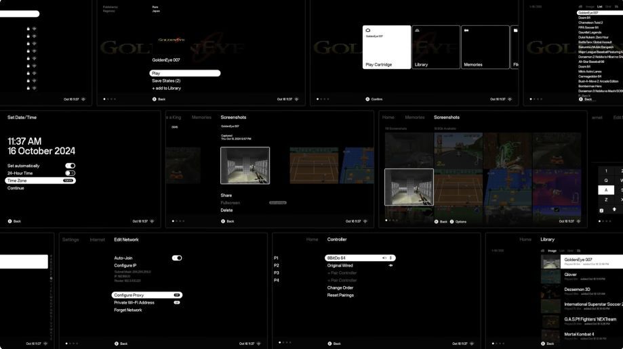Select 8BitDo 64 controller for P1

click(360, 258)
